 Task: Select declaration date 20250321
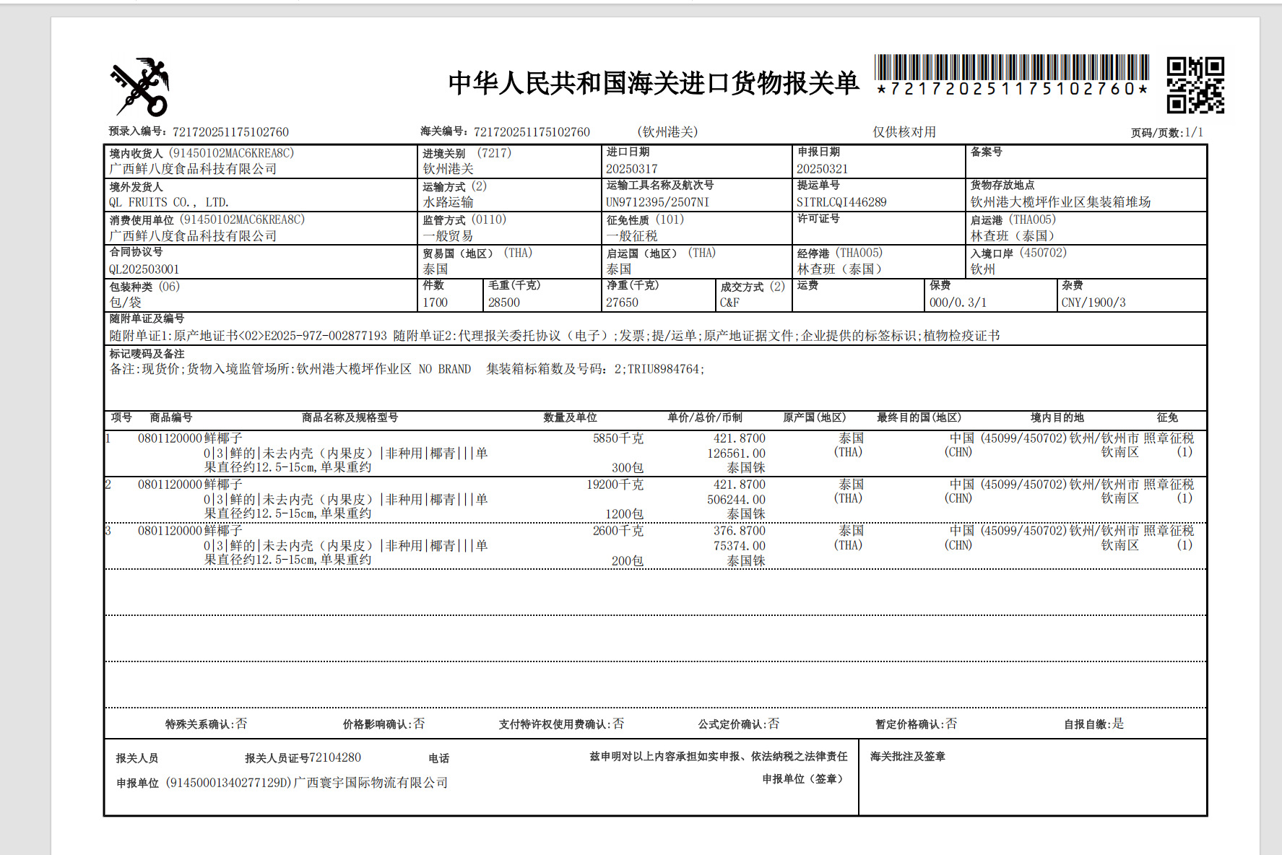[x=823, y=169]
